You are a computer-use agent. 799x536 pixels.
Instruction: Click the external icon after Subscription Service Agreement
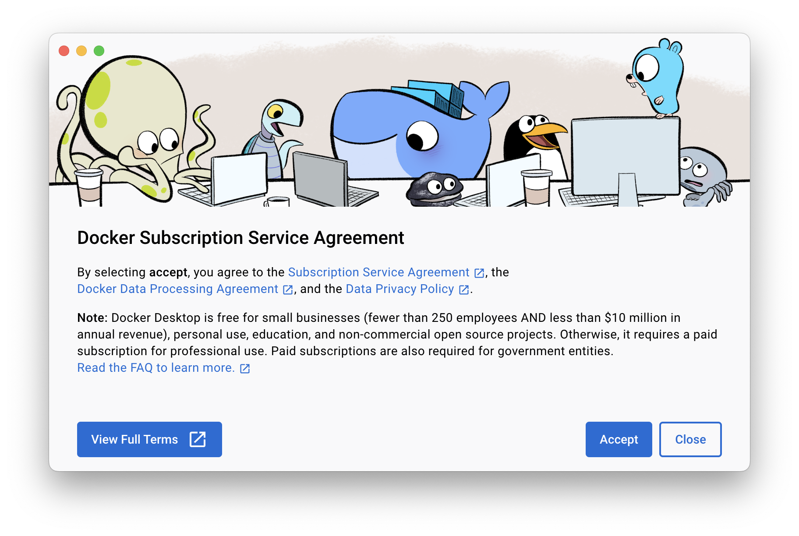(479, 273)
